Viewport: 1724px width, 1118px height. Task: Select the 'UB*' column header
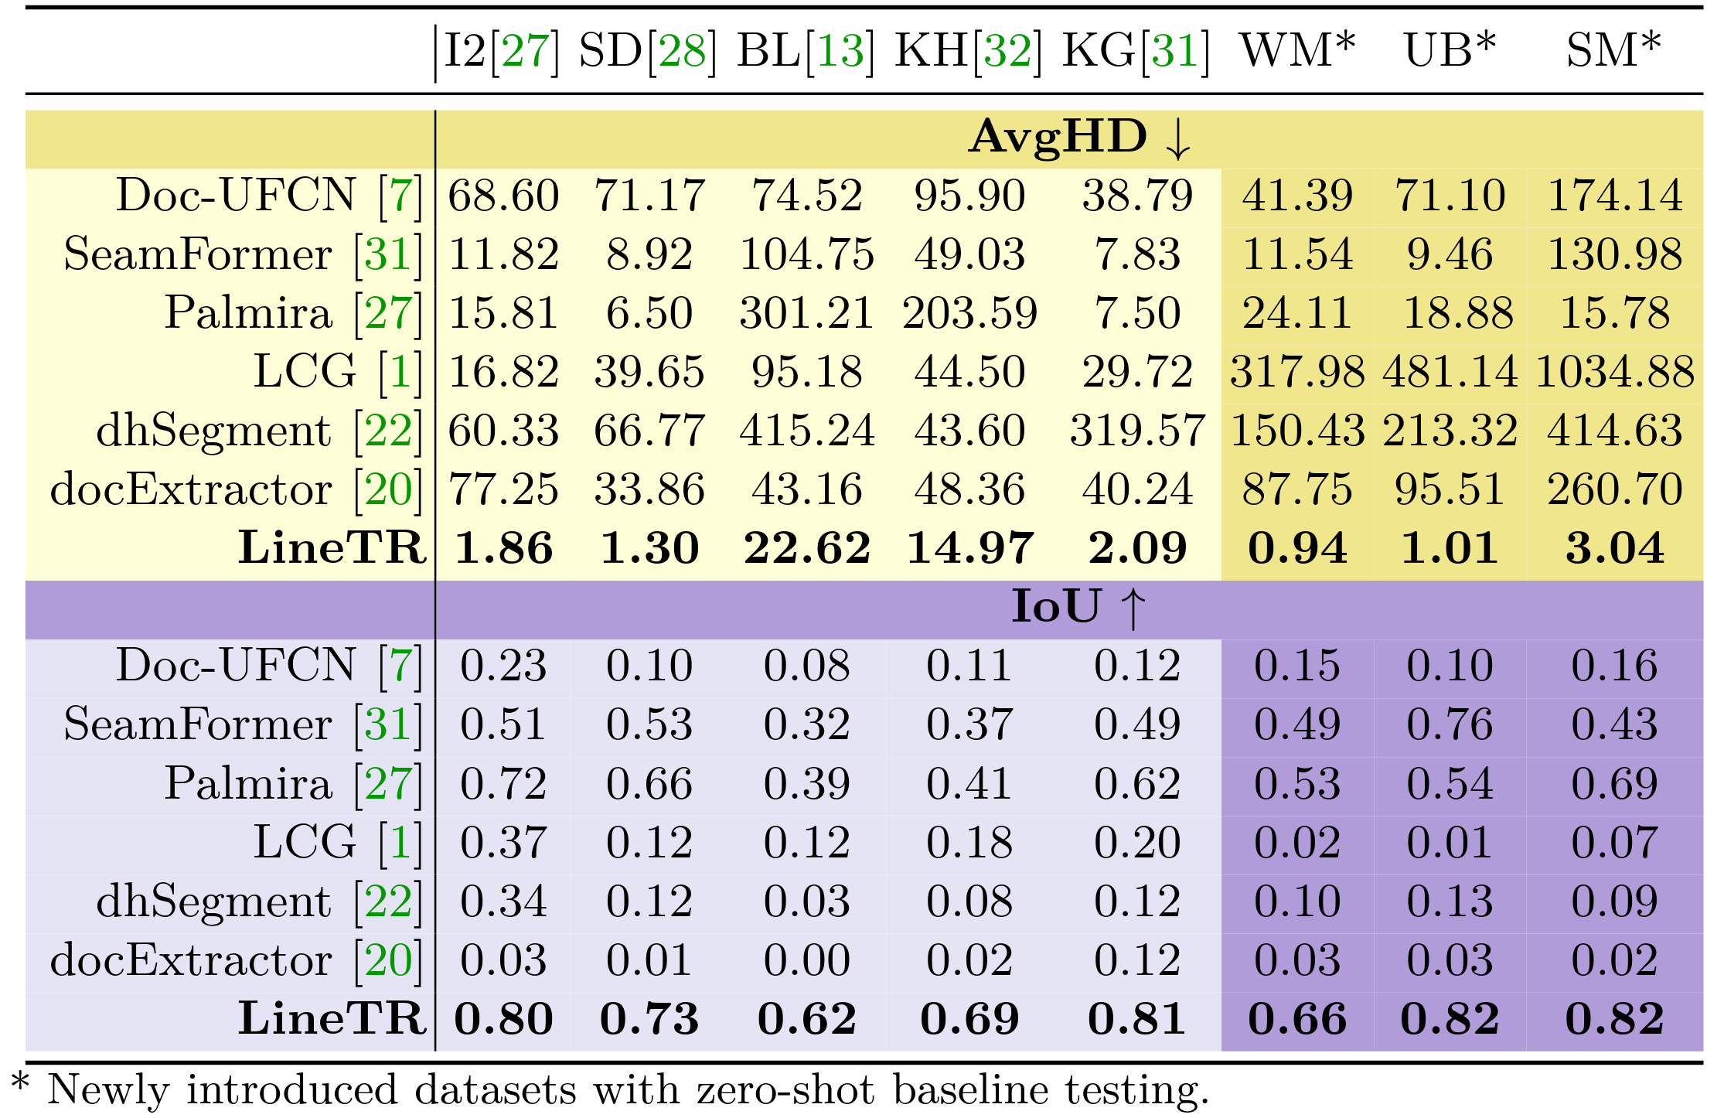coord(1450,51)
